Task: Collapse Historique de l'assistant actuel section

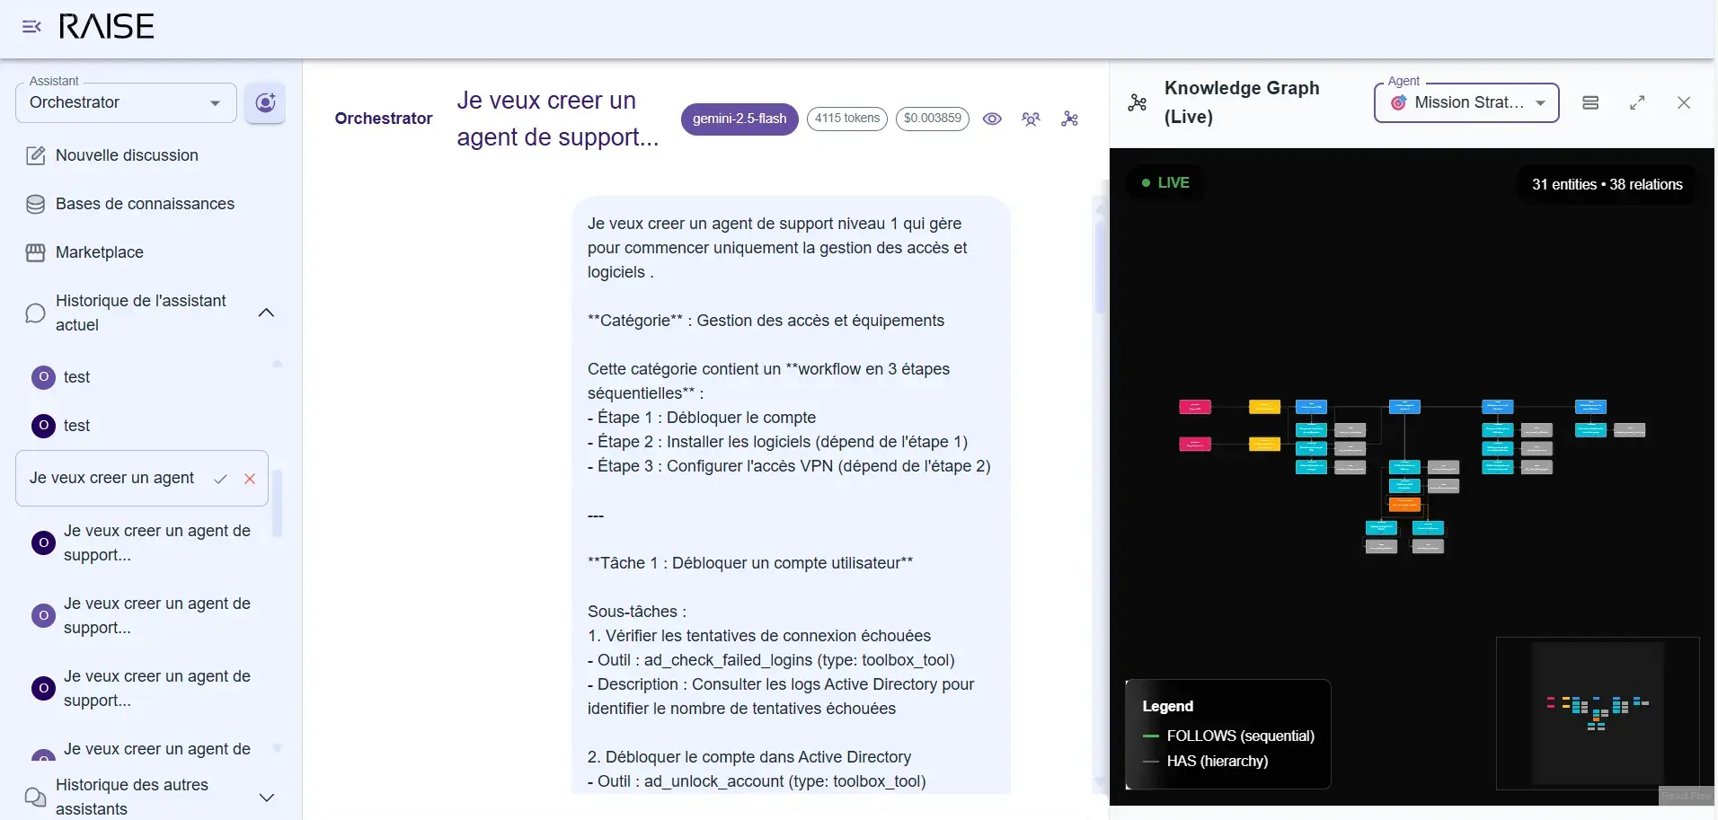Action: [x=266, y=313]
